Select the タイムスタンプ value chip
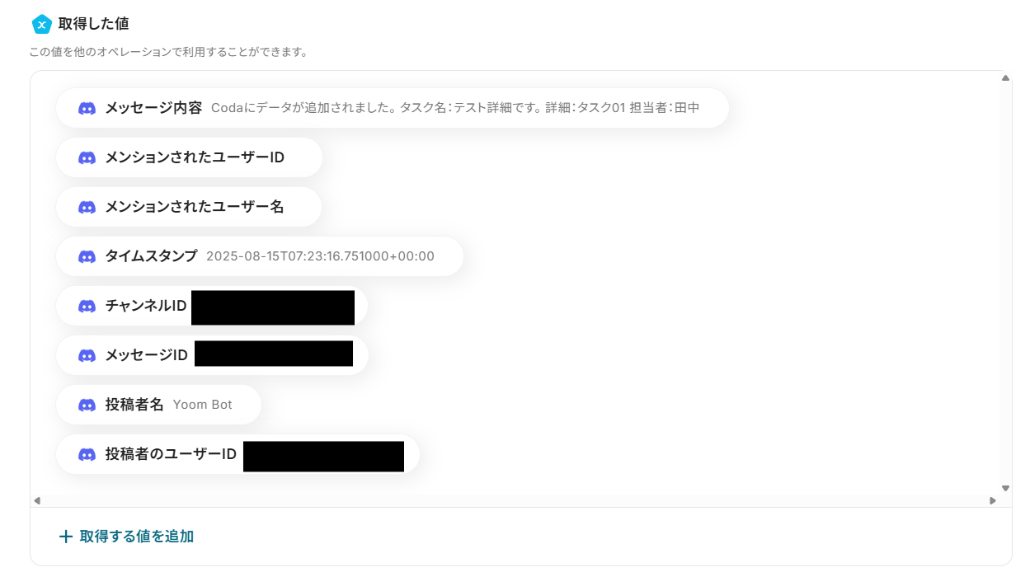The width and height of the screenshot is (1030, 572). 260,256
